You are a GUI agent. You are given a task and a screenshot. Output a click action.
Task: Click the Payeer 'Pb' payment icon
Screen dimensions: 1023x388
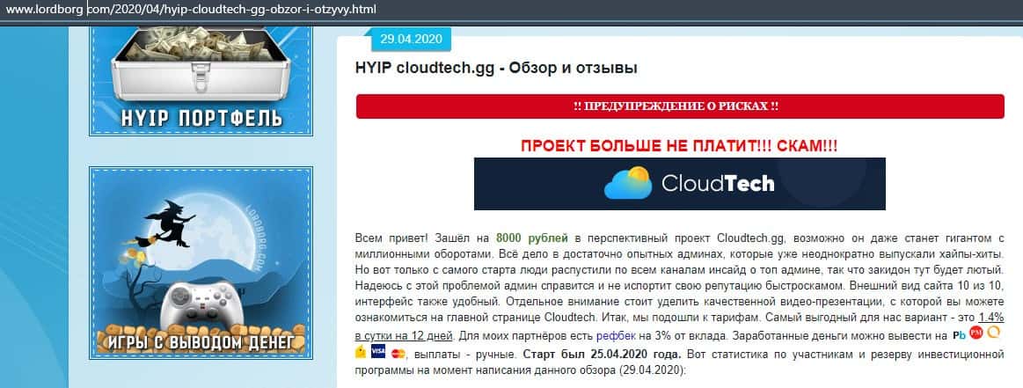(x=959, y=336)
